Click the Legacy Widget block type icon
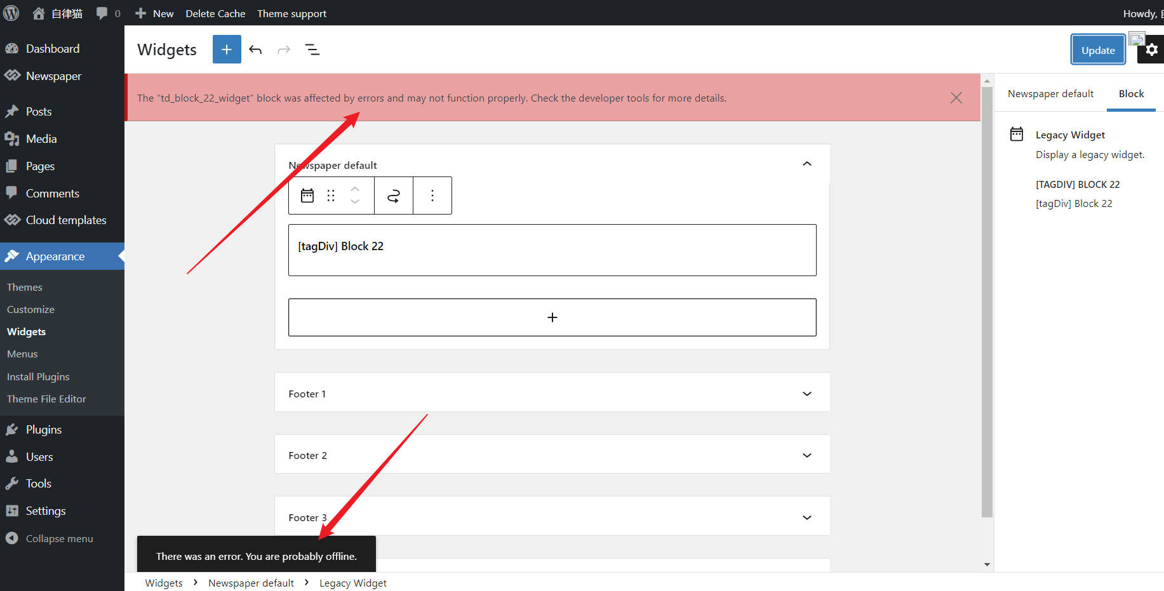Viewport: 1164px width, 591px height. click(x=307, y=196)
